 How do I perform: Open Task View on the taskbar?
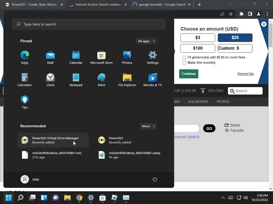(32, 198)
